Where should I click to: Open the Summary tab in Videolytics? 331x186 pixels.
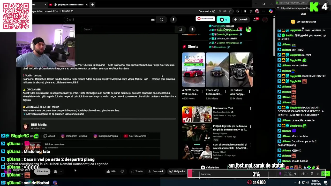tap(206, 174)
